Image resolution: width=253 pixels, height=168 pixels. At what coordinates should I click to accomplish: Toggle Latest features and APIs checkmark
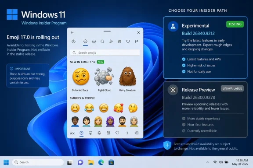(x=184, y=59)
